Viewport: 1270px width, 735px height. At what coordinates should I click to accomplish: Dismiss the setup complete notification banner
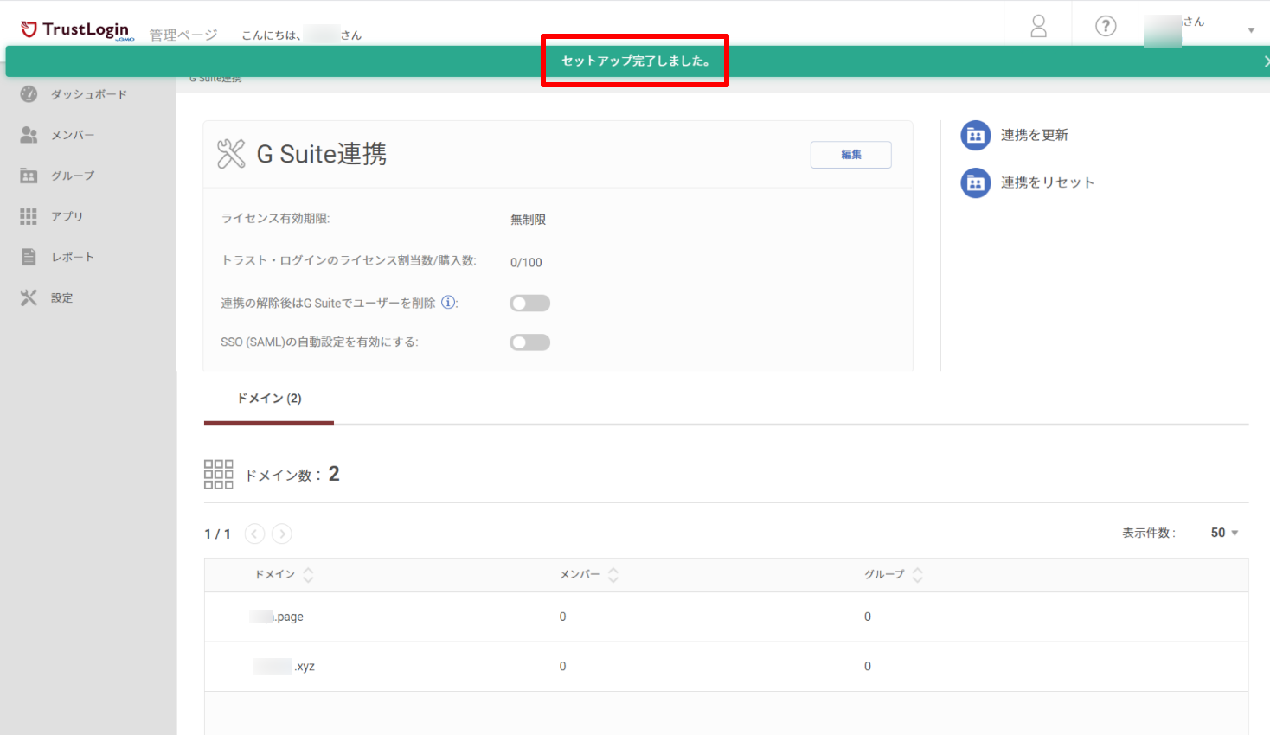[1266, 61]
